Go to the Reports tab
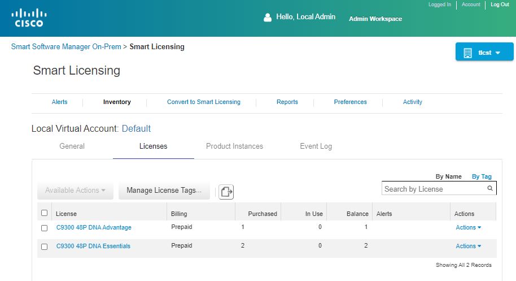 (x=287, y=102)
